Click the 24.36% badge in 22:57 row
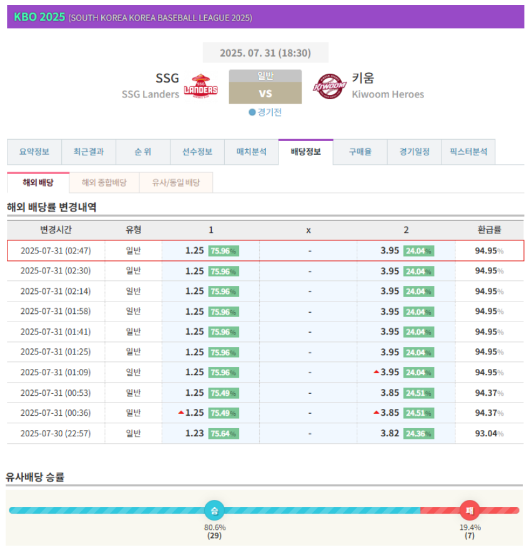The width and height of the screenshot is (529, 553). tap(418, 434)
